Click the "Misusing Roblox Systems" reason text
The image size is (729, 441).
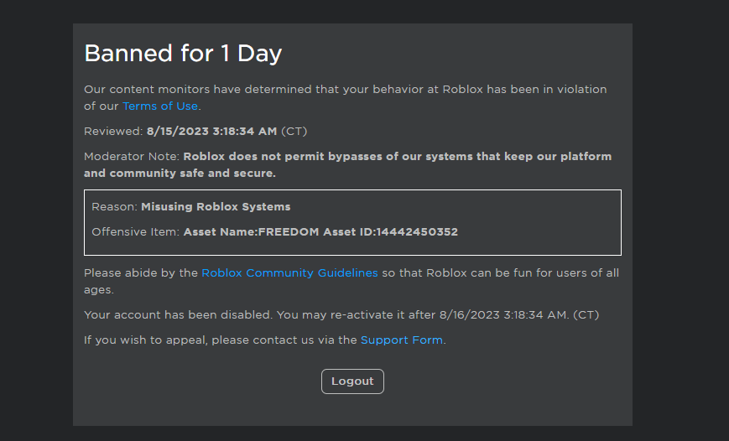tap(216, 206)
